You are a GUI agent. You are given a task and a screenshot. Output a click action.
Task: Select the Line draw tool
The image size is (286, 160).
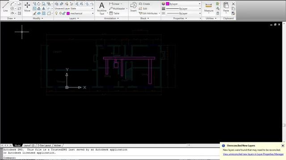[x=5, y=7]
